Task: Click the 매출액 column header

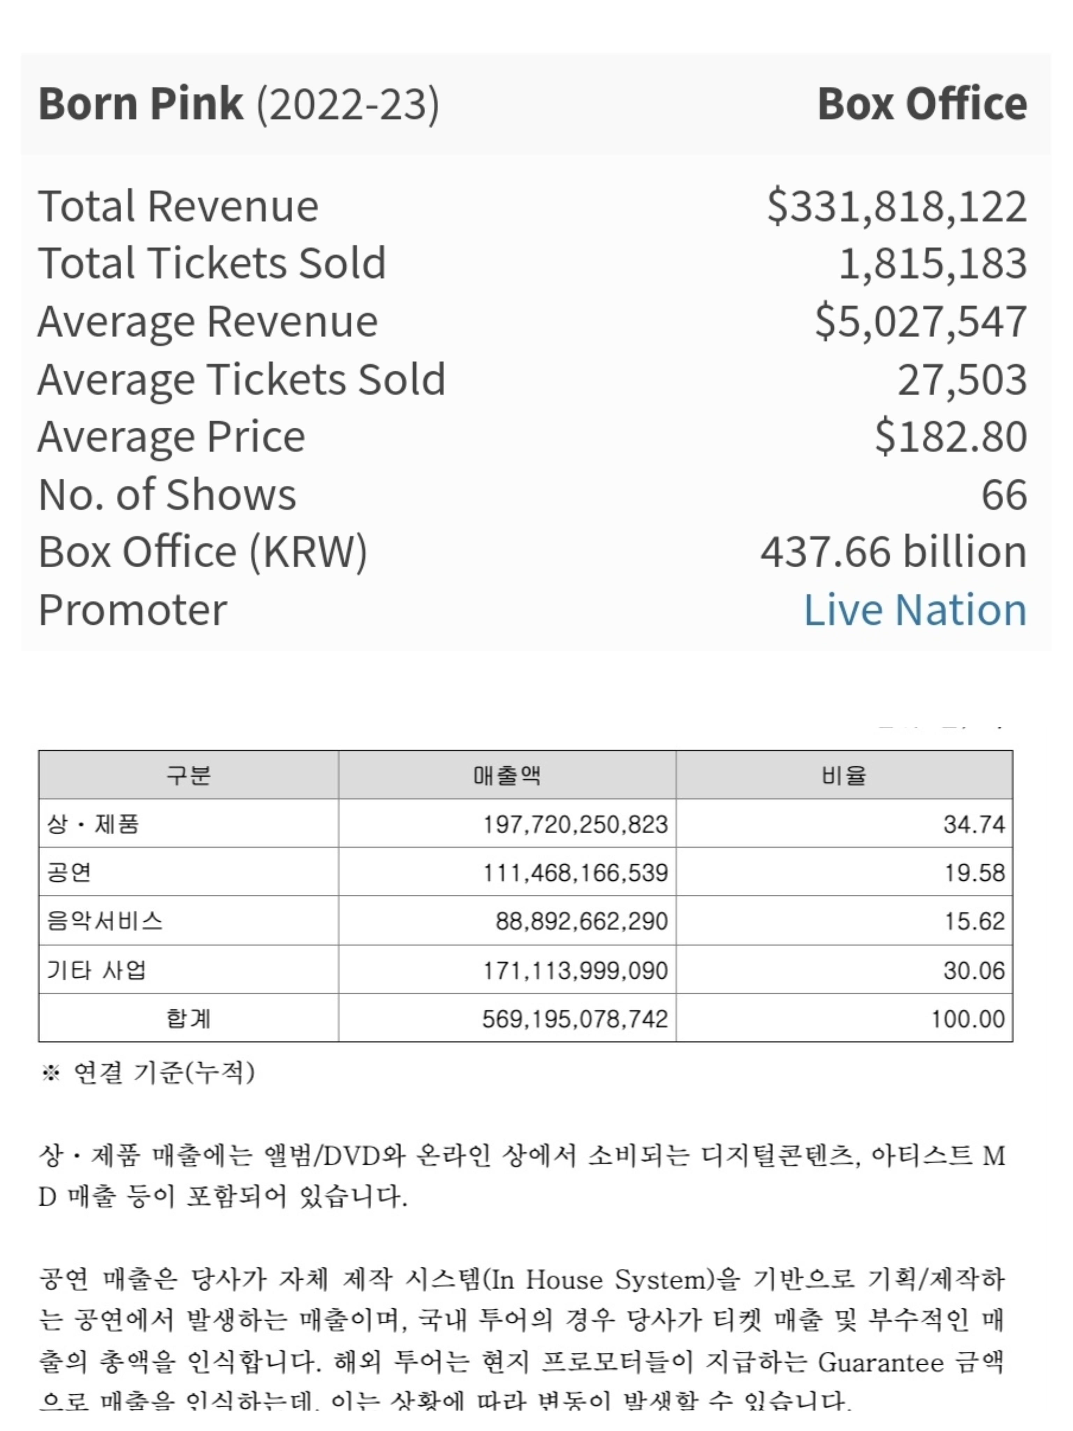Action: [x=507, y=775]
